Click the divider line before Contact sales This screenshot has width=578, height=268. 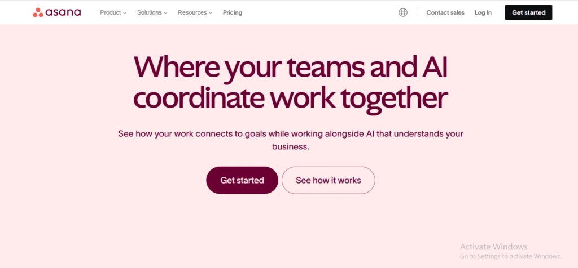click(x=418, y=12)
